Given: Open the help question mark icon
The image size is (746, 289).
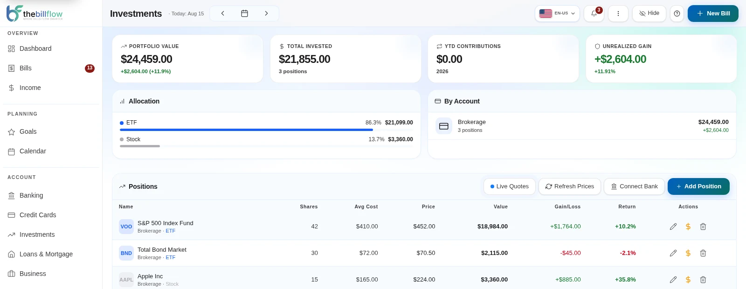Looking at the screenshot, I should [x=677, y=14].
